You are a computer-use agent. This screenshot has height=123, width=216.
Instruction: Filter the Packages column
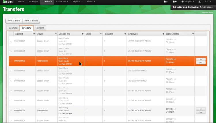click(125, 34)
